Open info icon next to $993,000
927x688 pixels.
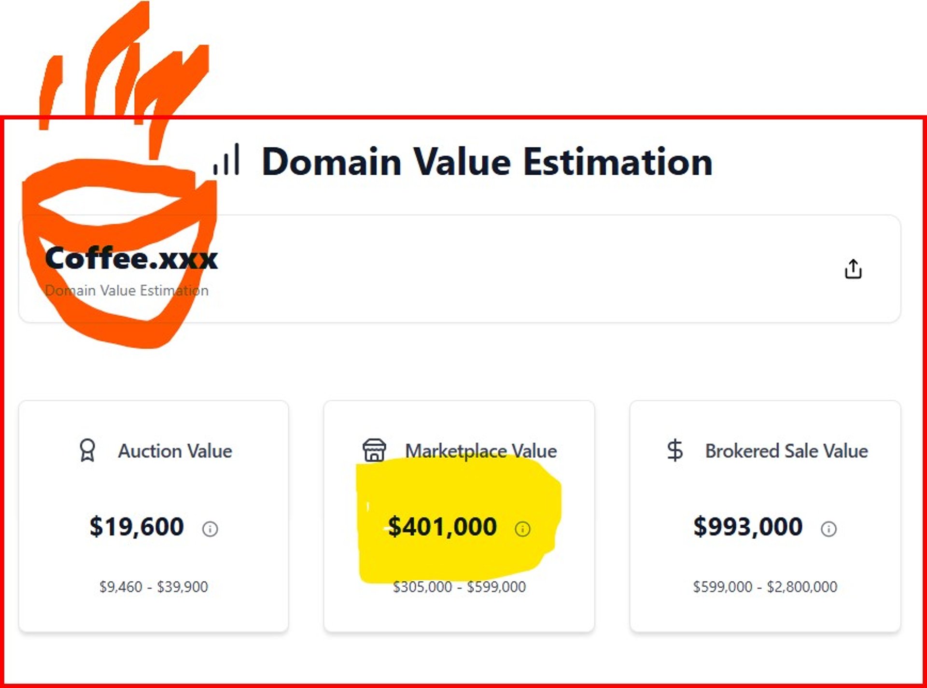click(829, 529)
